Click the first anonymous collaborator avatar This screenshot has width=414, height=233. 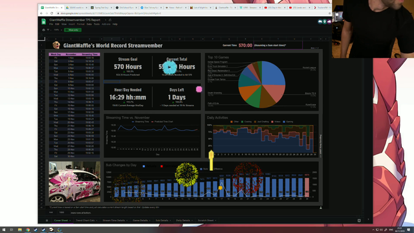tap(320, 21)
